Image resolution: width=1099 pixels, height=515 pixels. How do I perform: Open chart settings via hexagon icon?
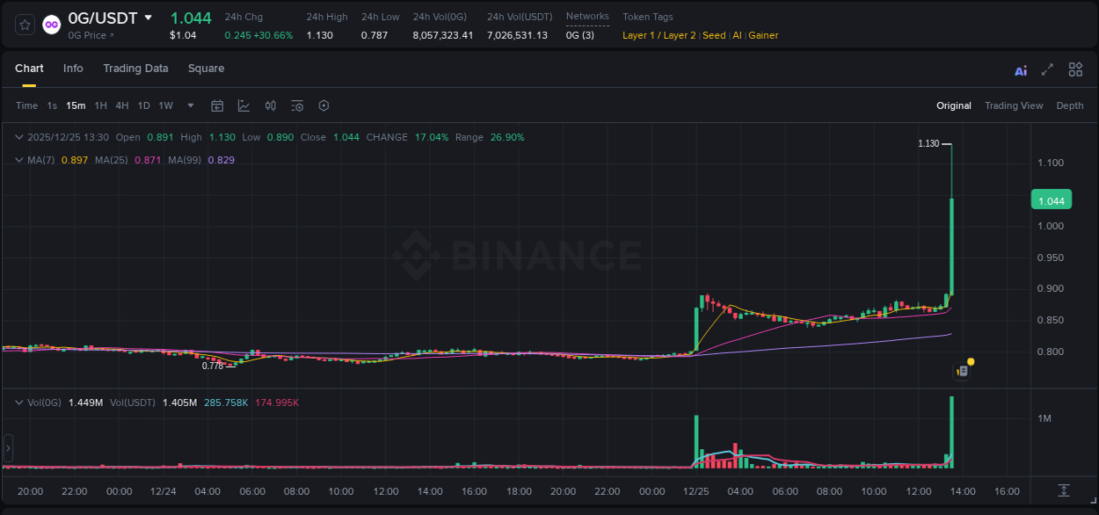(323, 105)
